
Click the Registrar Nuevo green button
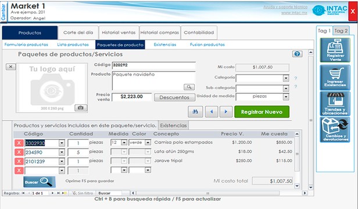[x=262, y=112]
